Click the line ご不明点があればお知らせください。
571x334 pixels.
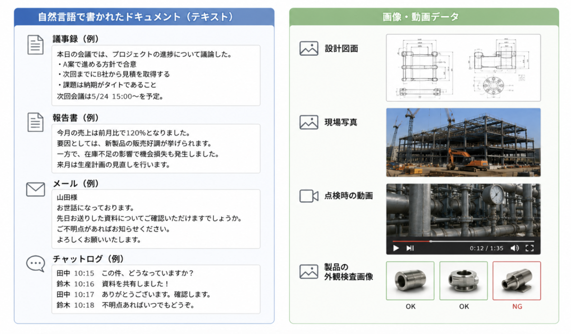tap(114, 229)
